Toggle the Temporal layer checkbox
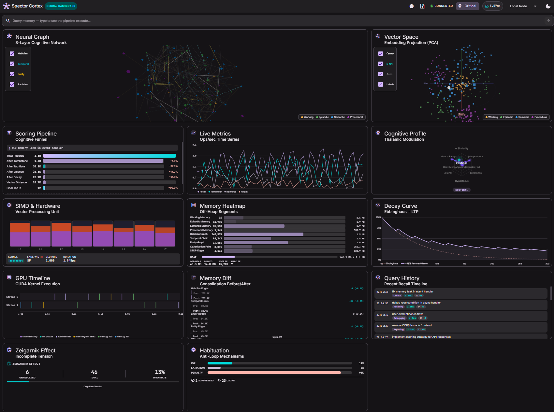This screenshot has height=412, width=554. [x=12, y=64]
